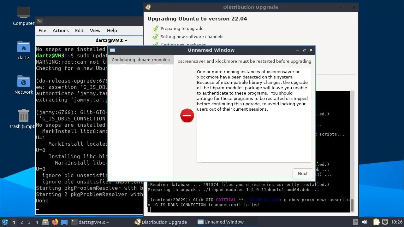Select the dartz@VM3: ~ terminal tab
Image resolution: width=404 pixels, height=227 pixels.
coord(111,40)
